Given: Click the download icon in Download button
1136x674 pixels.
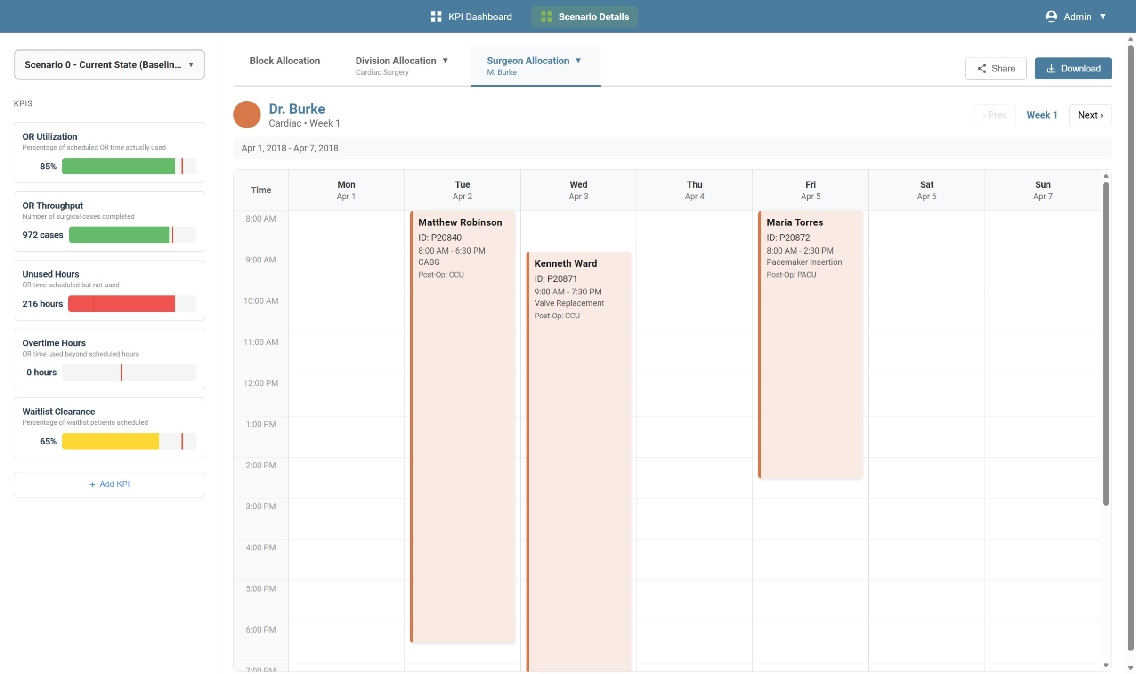Looking at the screenshot, I should point(1051,69).
